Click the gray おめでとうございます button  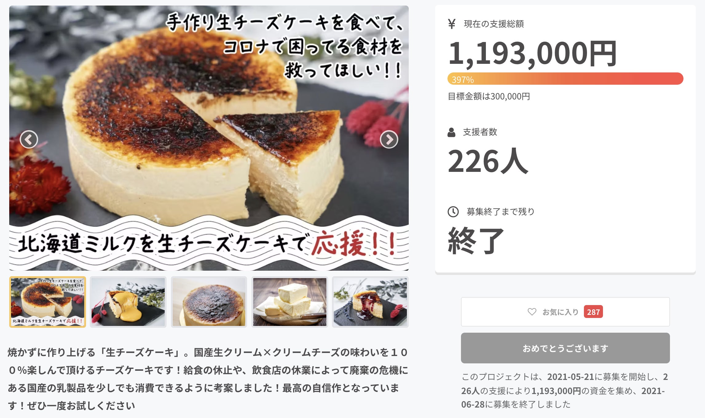coord(565,348)
